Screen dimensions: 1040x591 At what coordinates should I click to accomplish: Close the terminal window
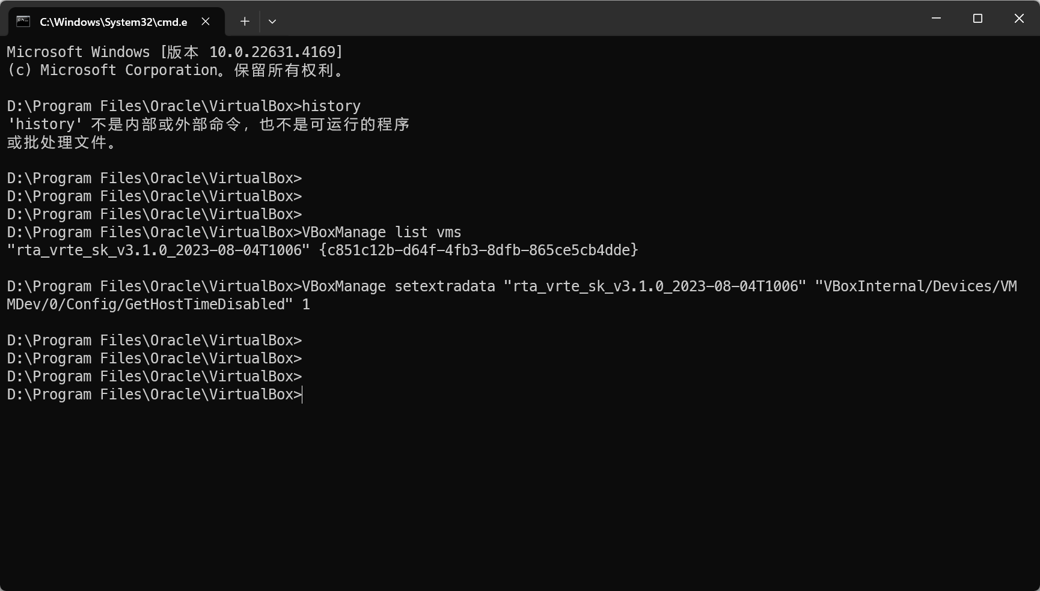(x=1019, y=19)
